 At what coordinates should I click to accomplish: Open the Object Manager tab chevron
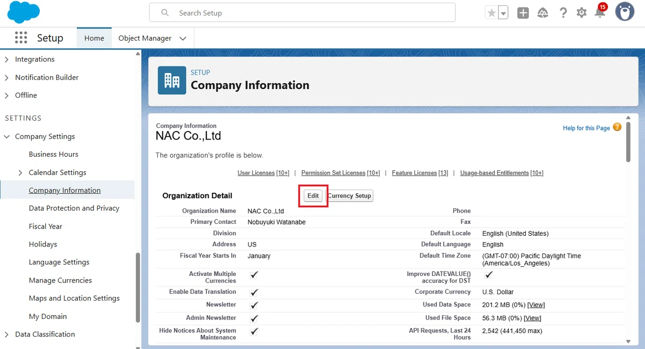[x=183, y=39]
